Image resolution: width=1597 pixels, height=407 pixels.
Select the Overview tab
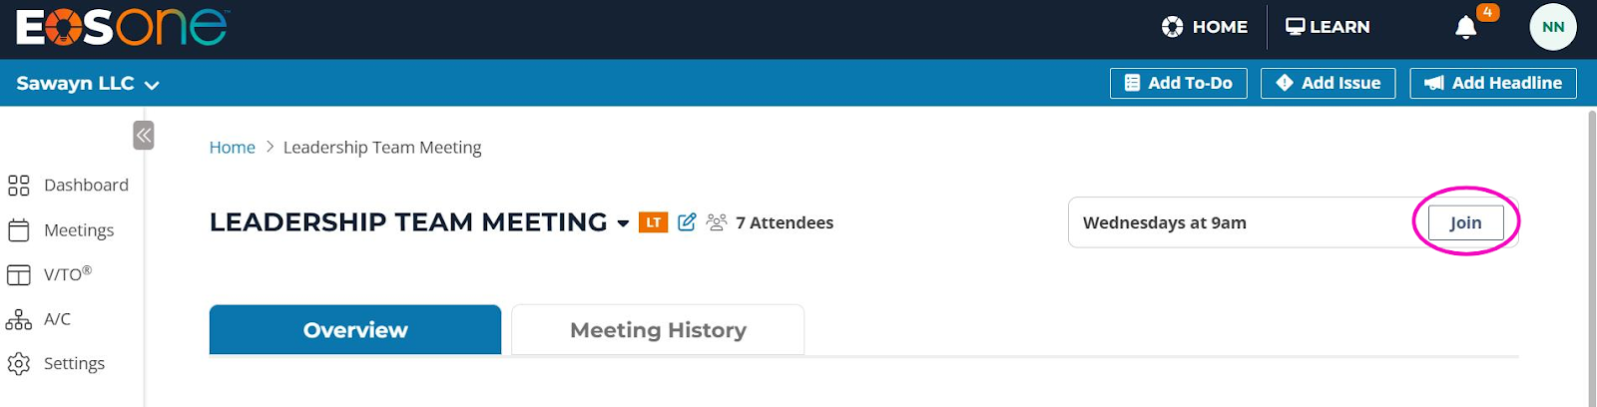tap(355, 330)
